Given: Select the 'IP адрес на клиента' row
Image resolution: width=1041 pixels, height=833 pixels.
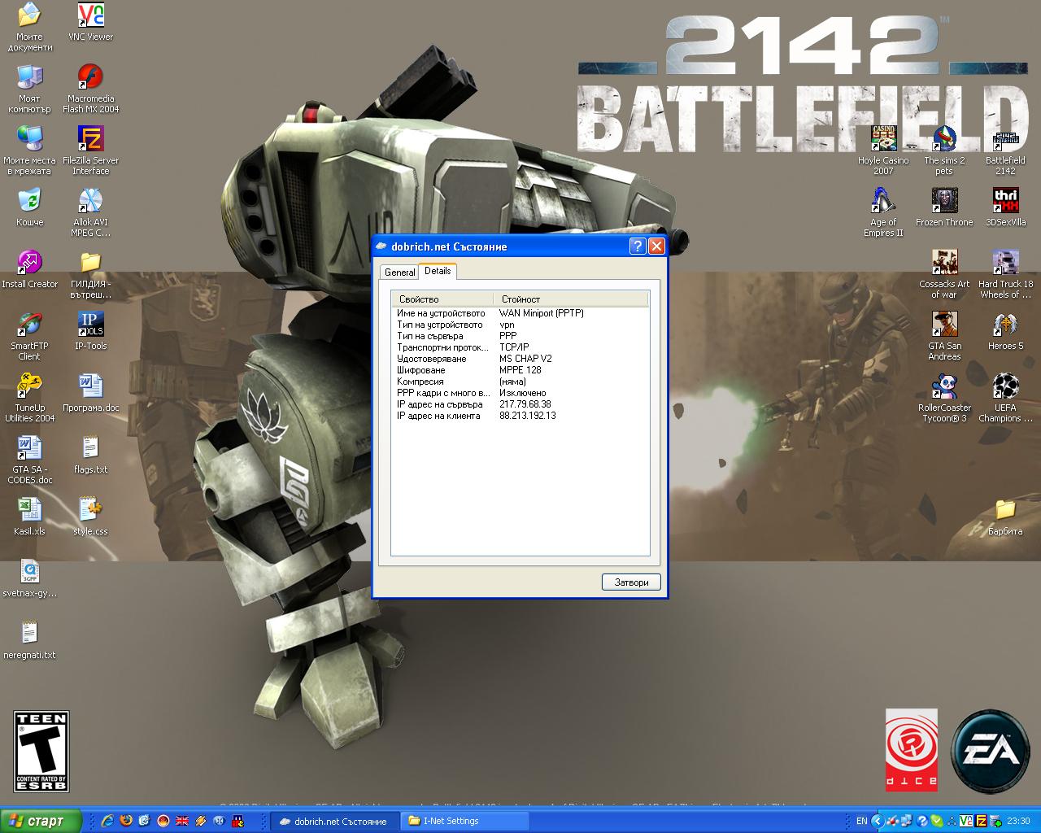Looking at the screenshot, I should [520, 416].
